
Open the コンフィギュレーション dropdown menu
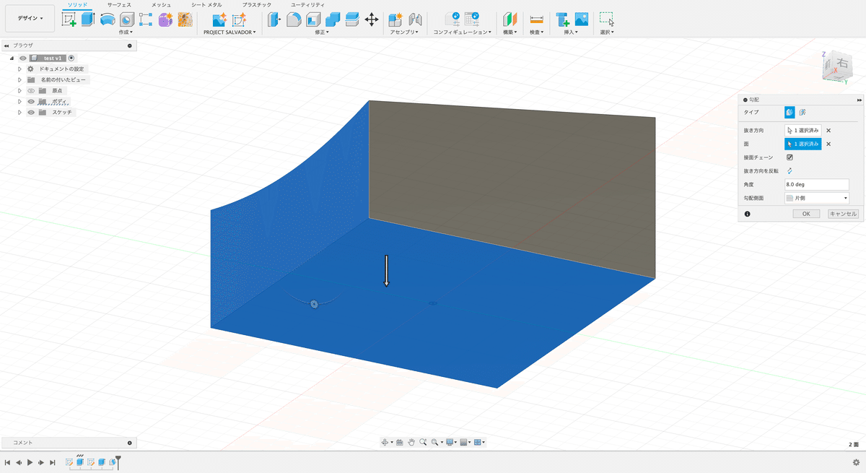[x=463, y=32]
